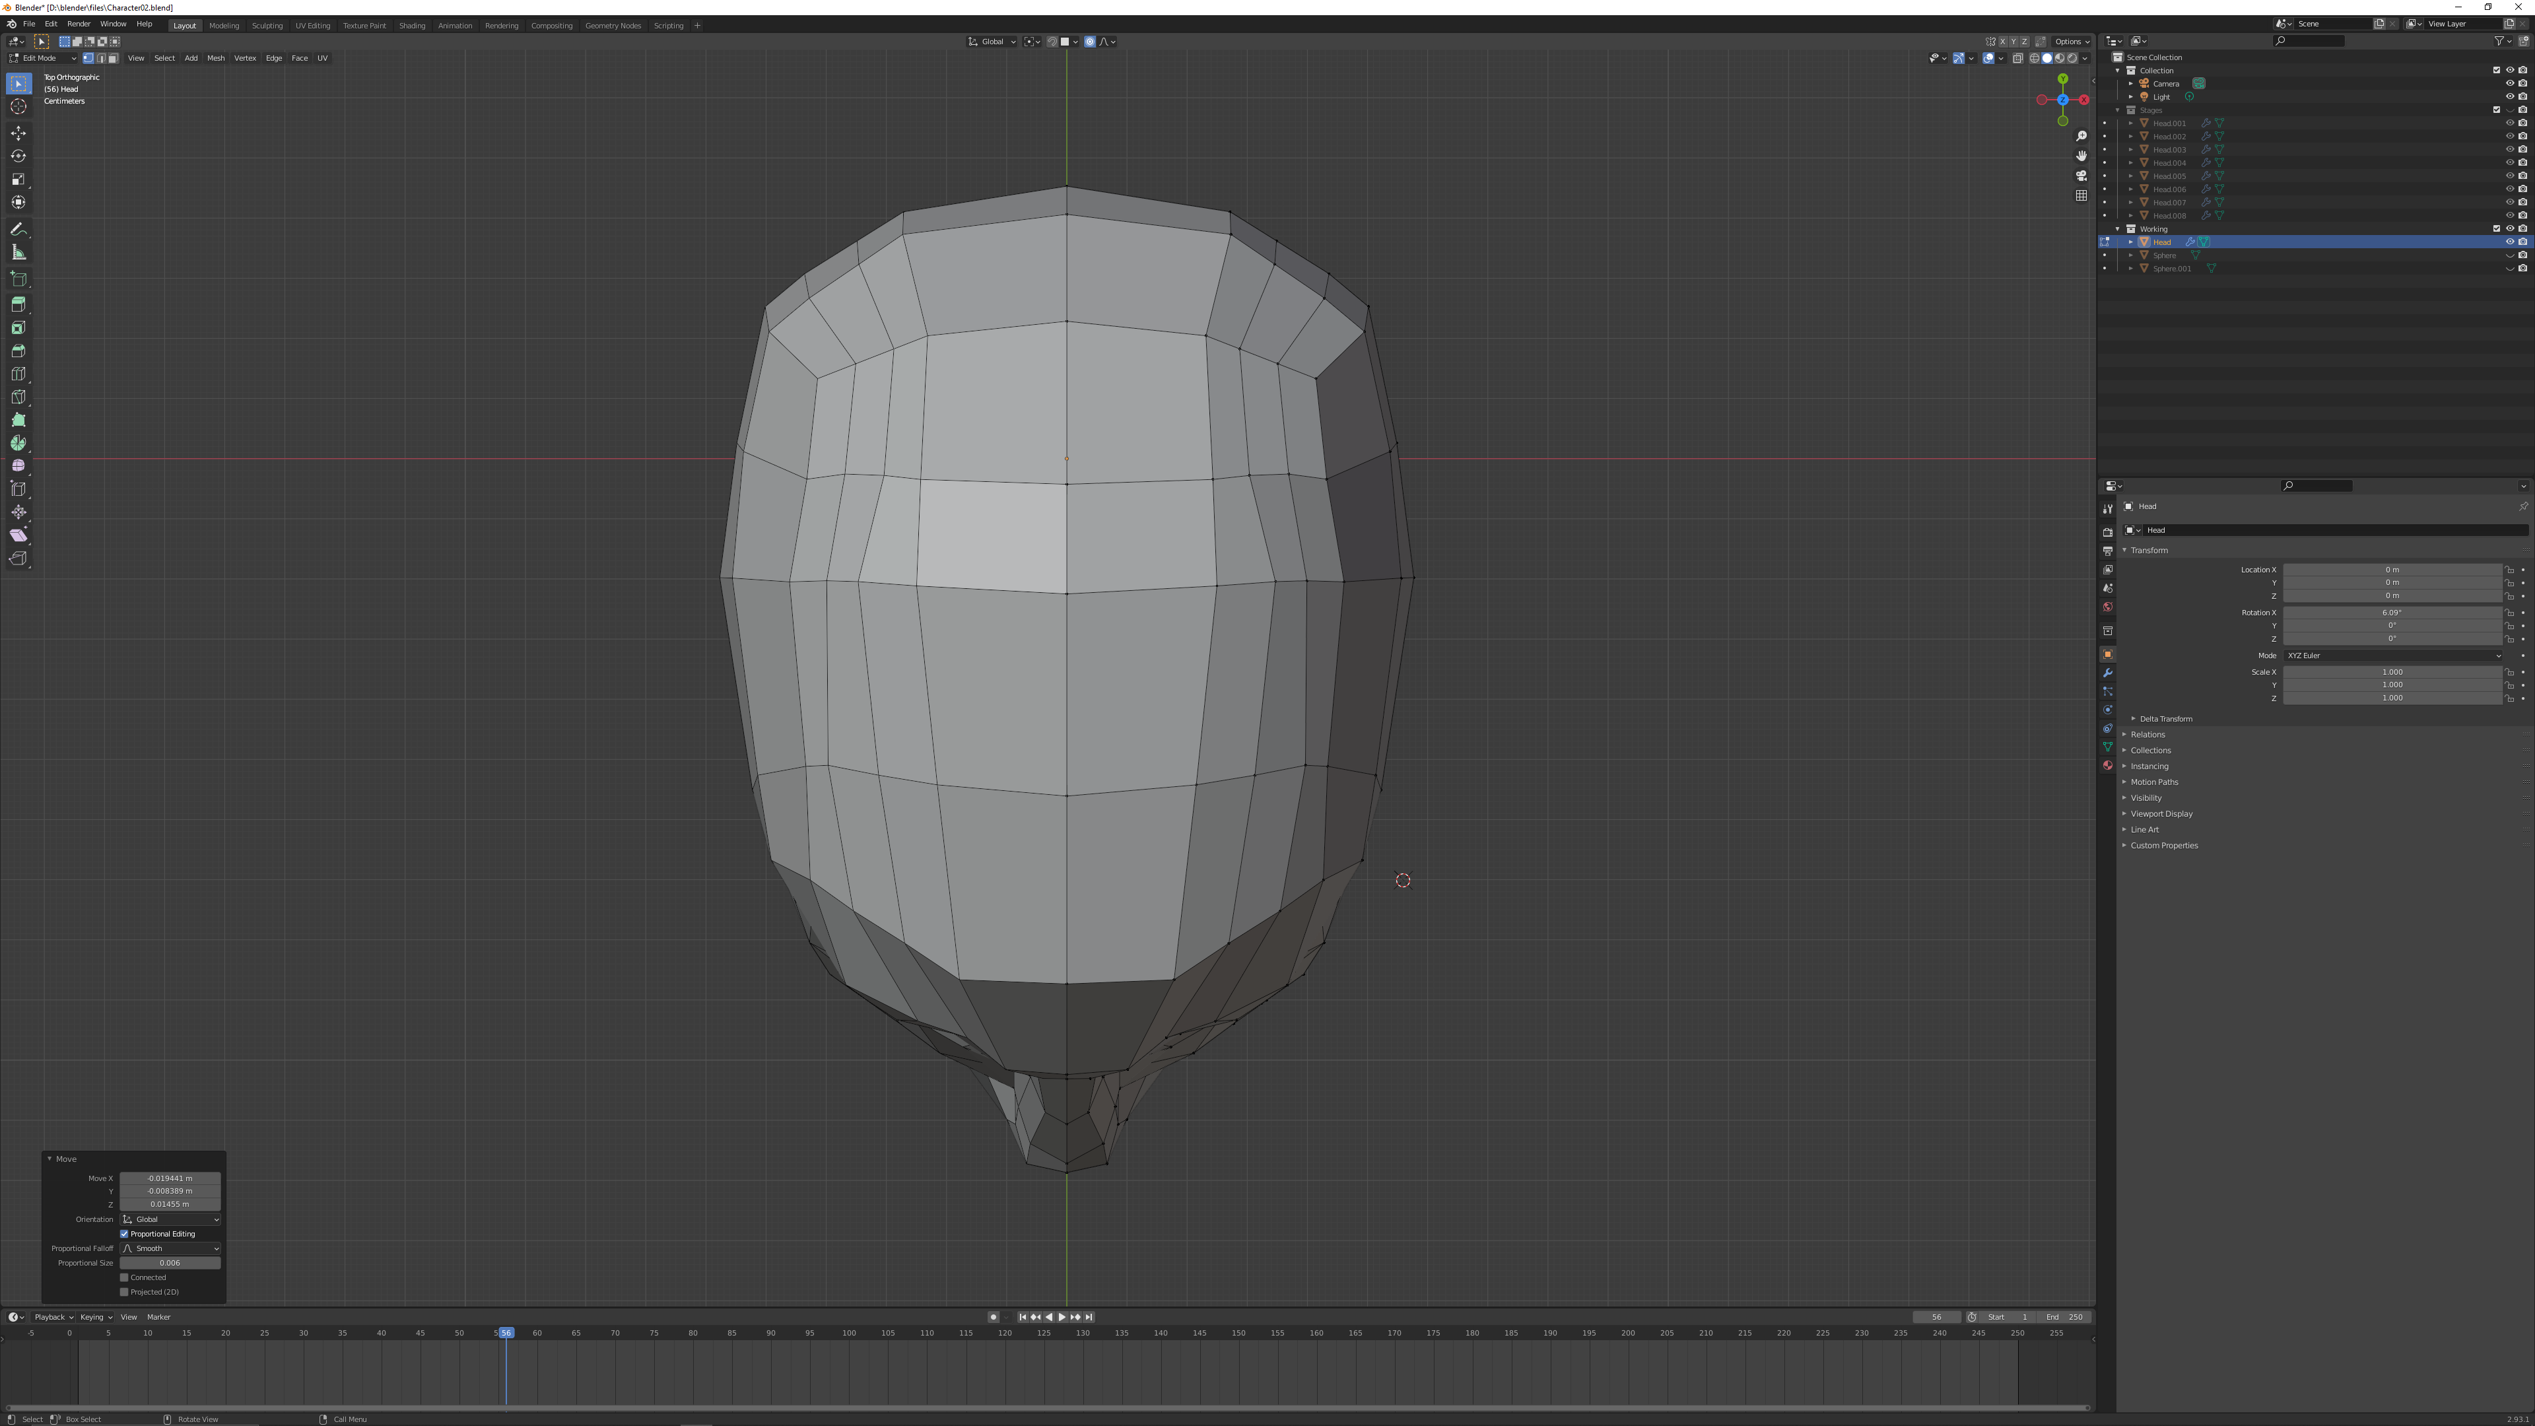
Task: Select the Move tool
Action: 18,133
